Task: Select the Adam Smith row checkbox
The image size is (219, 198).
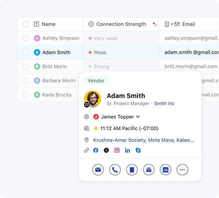Action: tap(25, 52)
